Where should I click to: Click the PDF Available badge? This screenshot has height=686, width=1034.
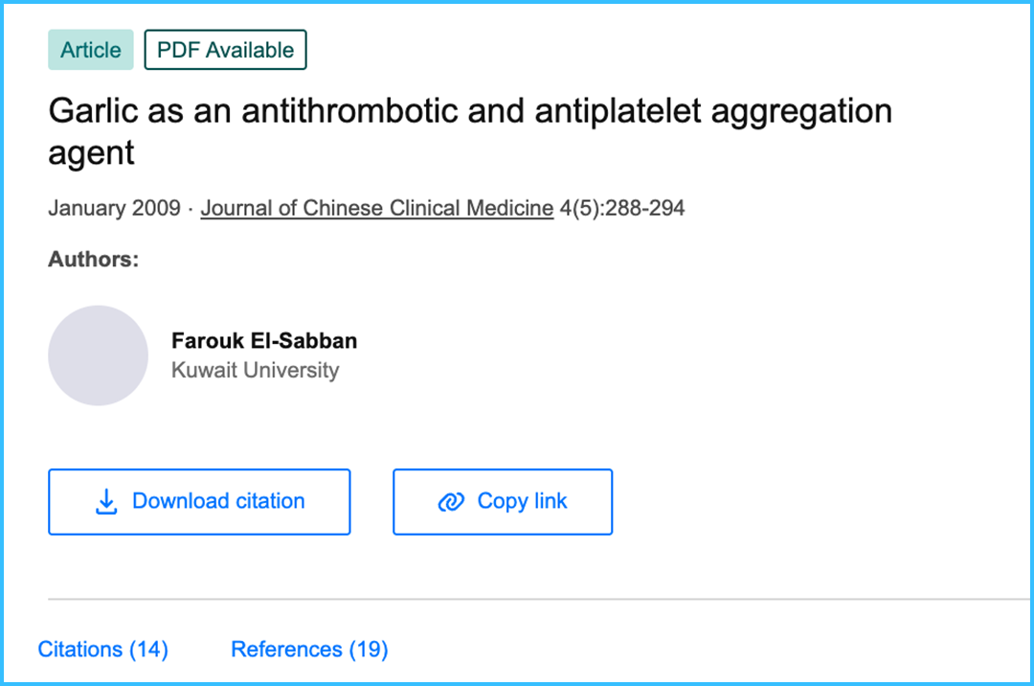225,50
